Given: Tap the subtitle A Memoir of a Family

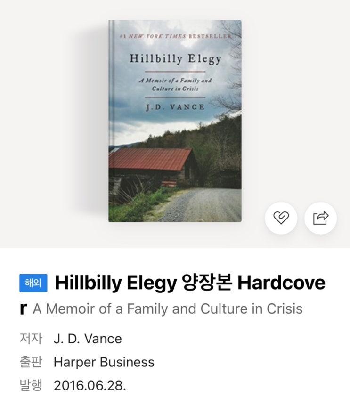Looking at the screenshot, I should click(x=168, y=309).
